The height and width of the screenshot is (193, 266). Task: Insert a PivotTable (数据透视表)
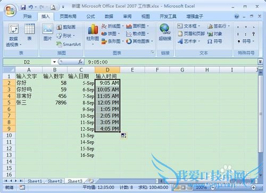point(13,35)
